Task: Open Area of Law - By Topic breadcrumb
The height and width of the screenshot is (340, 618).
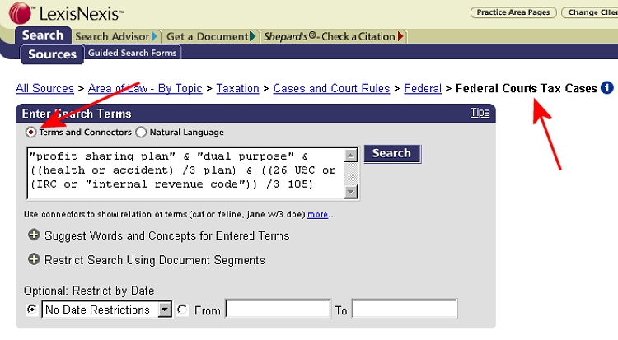Action: [145, 88]
